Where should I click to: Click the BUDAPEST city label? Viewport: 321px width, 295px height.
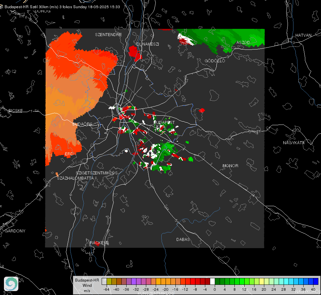pyautogui.click(x=164, y=122)
